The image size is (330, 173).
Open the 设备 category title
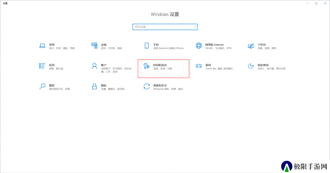click(x=104, y=45)
